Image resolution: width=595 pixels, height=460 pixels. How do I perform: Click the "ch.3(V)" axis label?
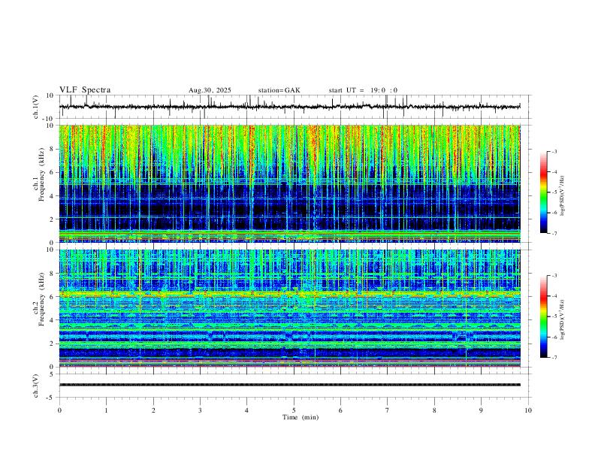click(x=36, y=386)
